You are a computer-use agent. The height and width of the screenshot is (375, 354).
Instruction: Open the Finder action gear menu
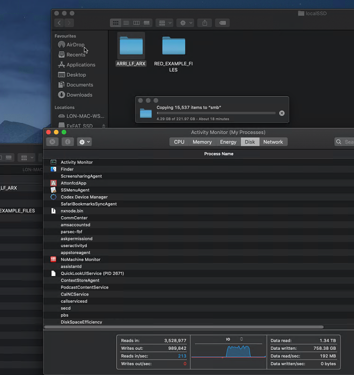pos(185,23)
